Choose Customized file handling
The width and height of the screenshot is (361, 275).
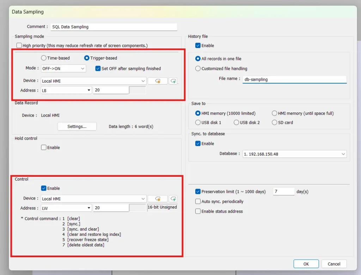pyautogui.click(x=198, y=68)
